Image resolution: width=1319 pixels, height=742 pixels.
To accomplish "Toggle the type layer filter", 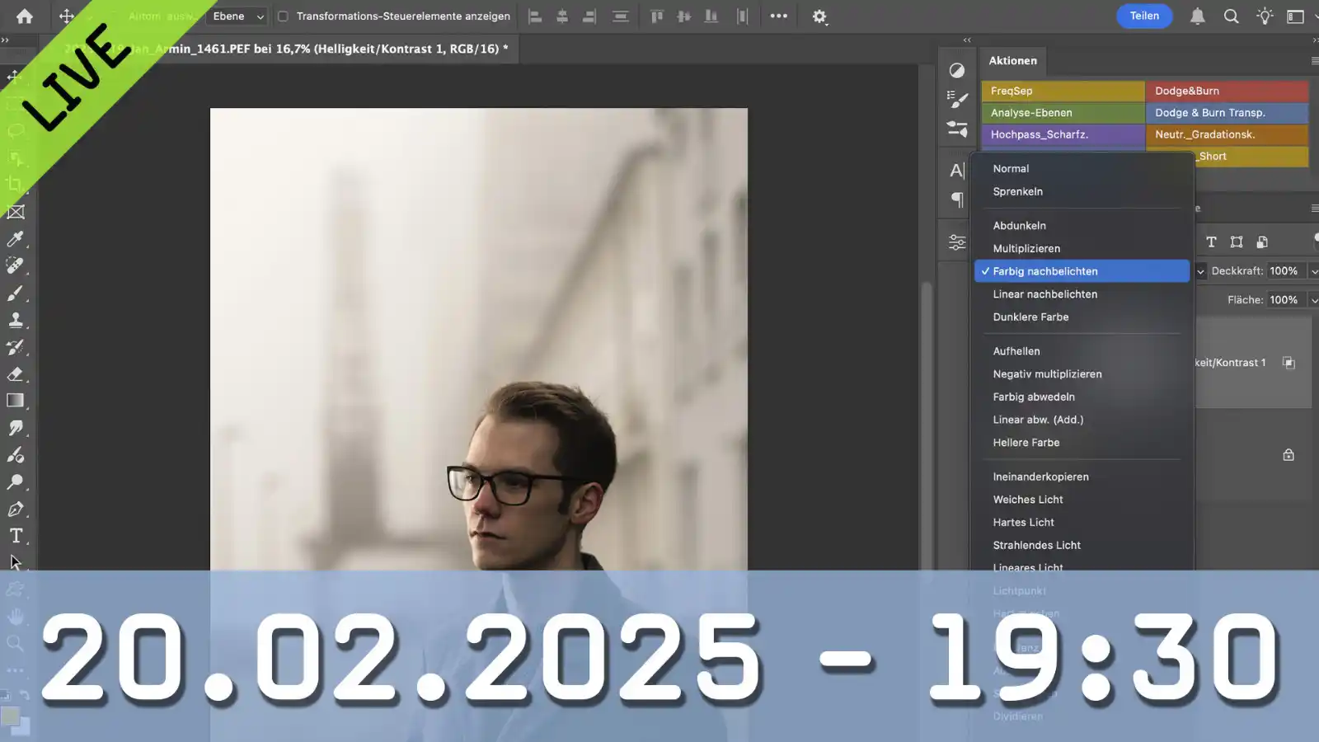I will [x=1211, y=242].
